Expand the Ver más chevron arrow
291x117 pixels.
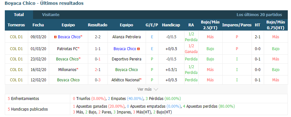coord(156,89)
